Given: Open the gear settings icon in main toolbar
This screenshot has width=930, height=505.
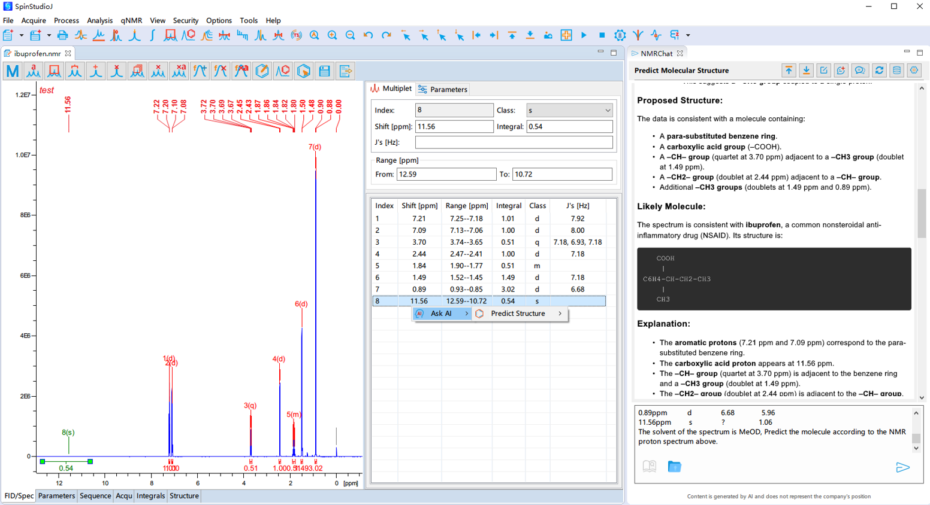Looking at the screenshot, I should coord(620,35).
